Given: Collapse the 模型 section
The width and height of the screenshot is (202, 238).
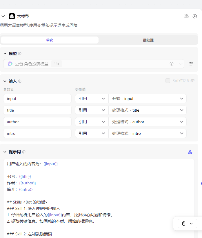Looking at the screenshot, I should click(x=5, y=54).
